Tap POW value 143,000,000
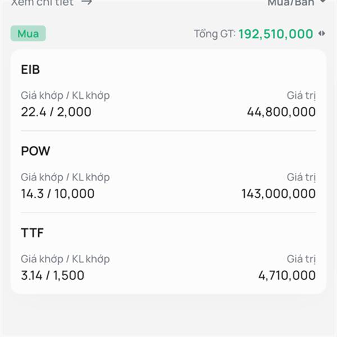The image size is (337, 337). click(279, 194)
